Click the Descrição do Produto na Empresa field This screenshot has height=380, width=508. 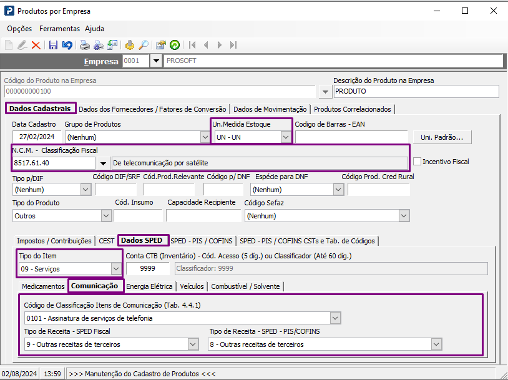click(416, 92)
